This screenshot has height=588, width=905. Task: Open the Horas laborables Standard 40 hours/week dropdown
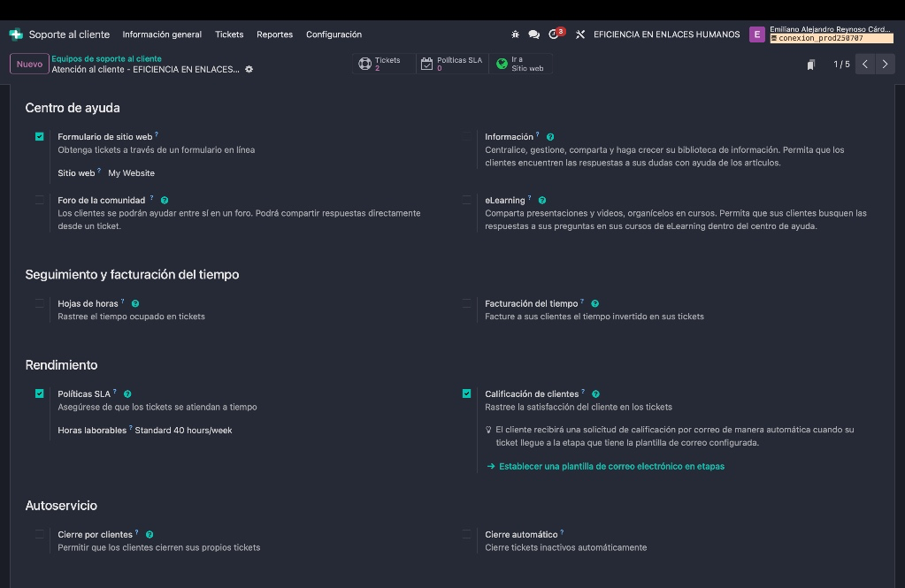(x=183, y=431)
